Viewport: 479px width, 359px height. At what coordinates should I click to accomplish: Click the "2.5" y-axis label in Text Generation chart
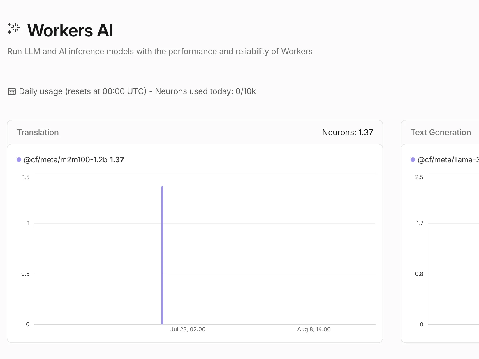click(x=419, y=177)
